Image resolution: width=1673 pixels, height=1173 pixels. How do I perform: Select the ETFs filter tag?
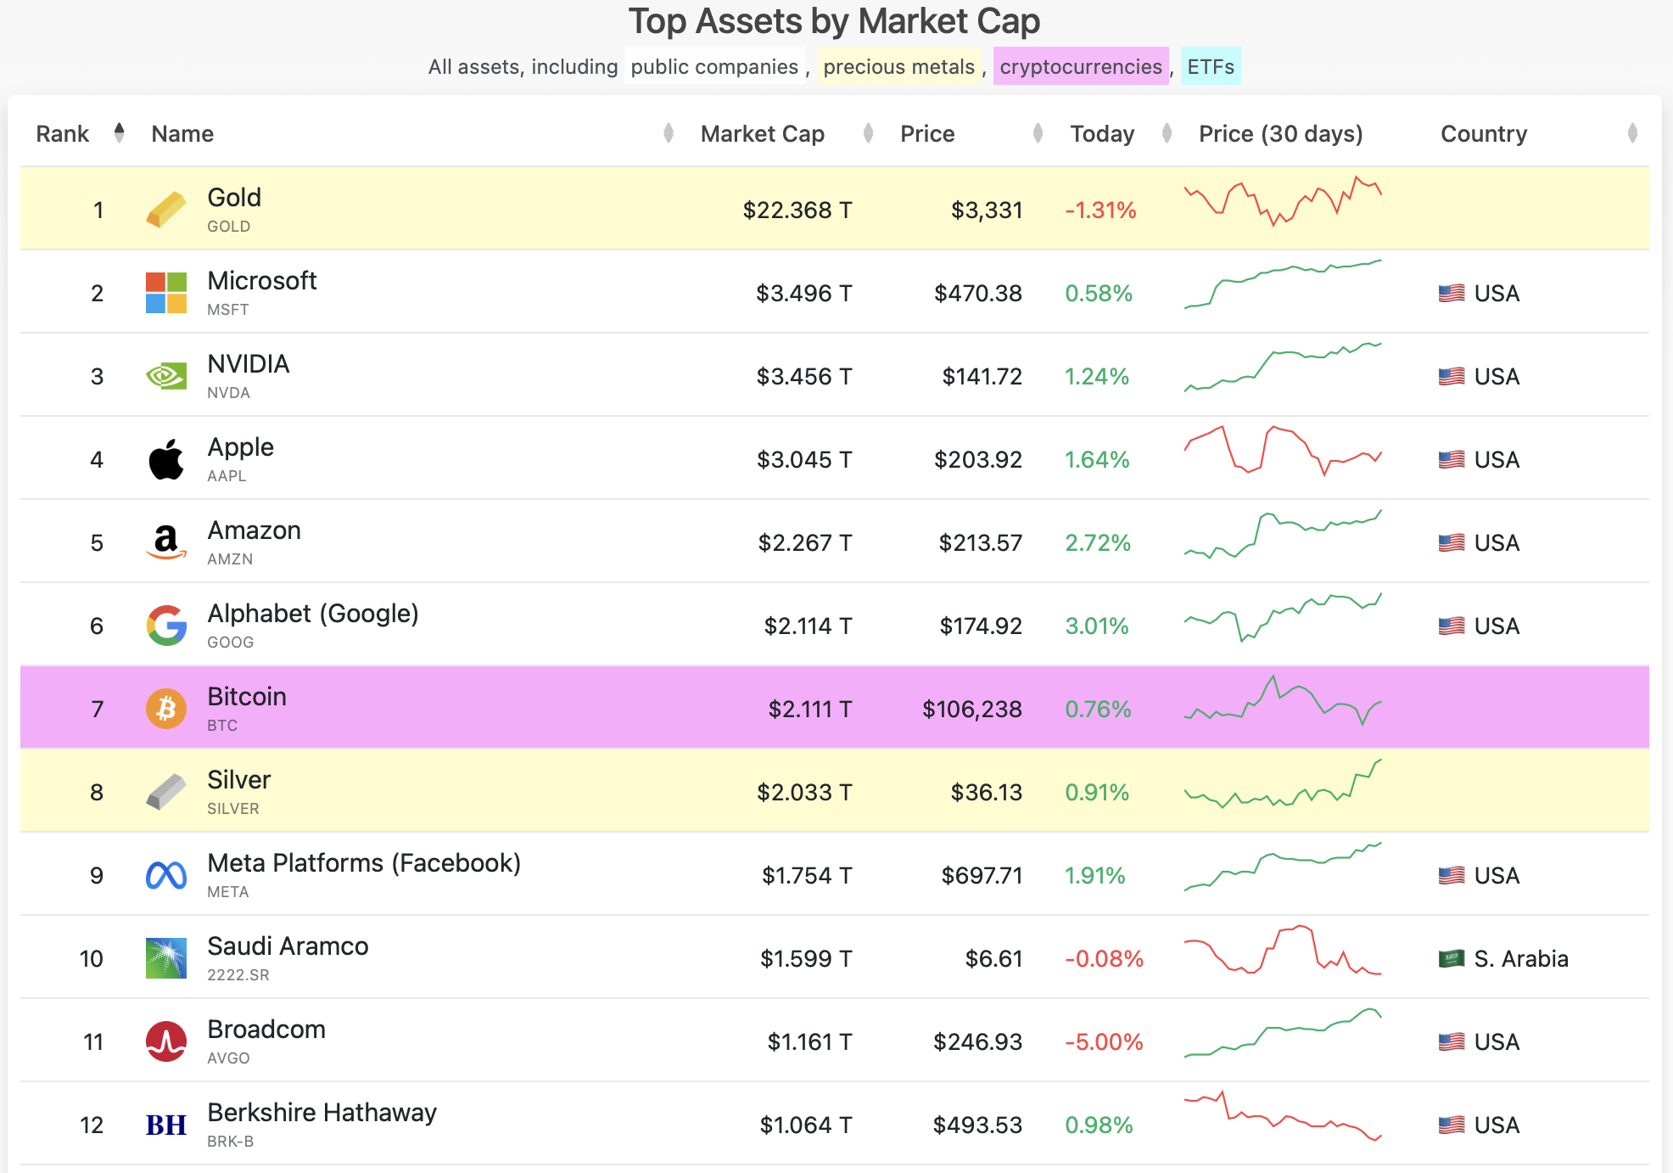[x=1211, y=66]
